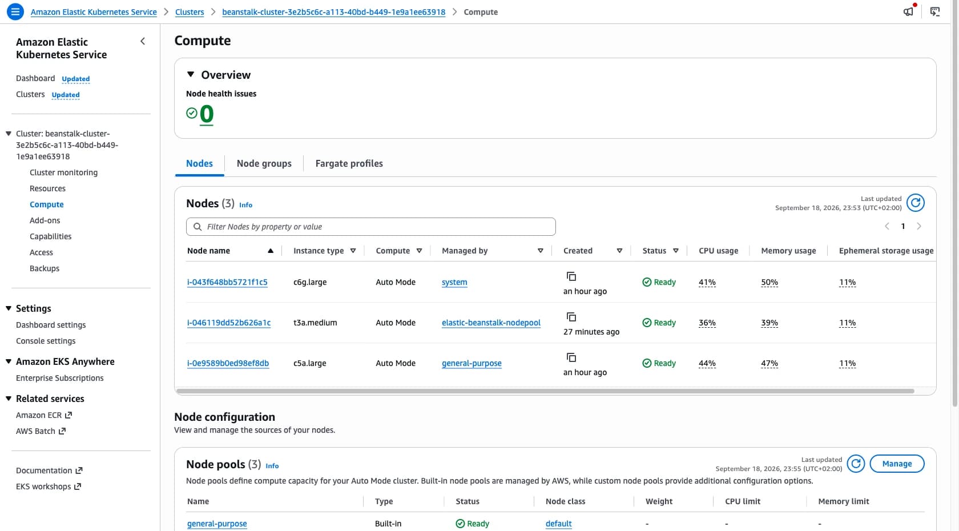Open the system node pool link
This screenshot has width=959, height=531.
[454, 282]
